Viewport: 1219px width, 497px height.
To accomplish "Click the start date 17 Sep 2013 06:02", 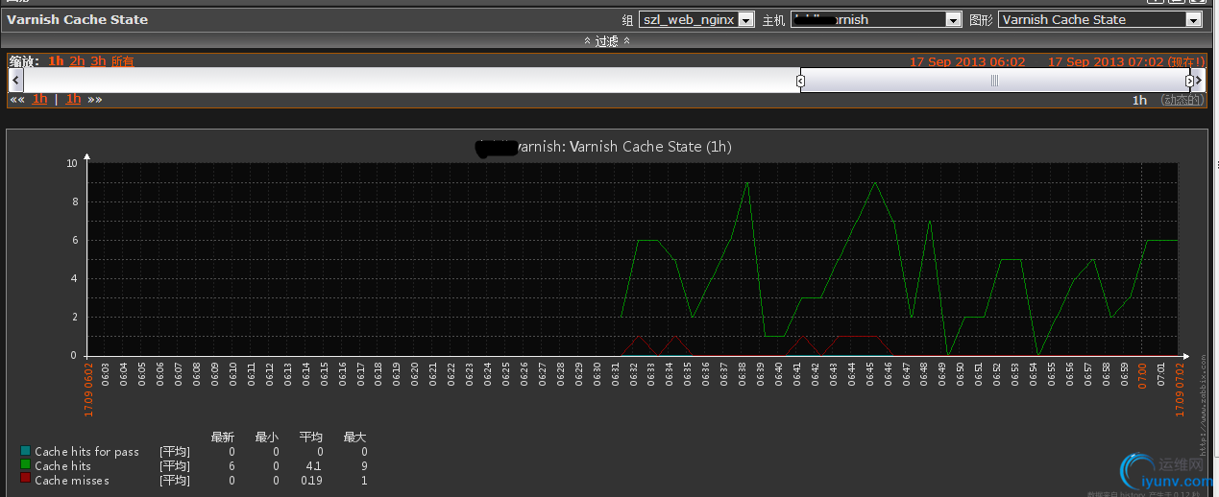I will click(967, 61).
